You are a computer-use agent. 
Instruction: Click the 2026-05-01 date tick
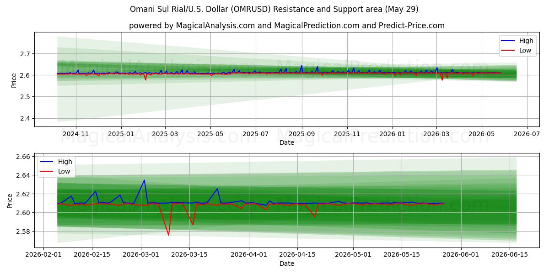pos(353,255)
